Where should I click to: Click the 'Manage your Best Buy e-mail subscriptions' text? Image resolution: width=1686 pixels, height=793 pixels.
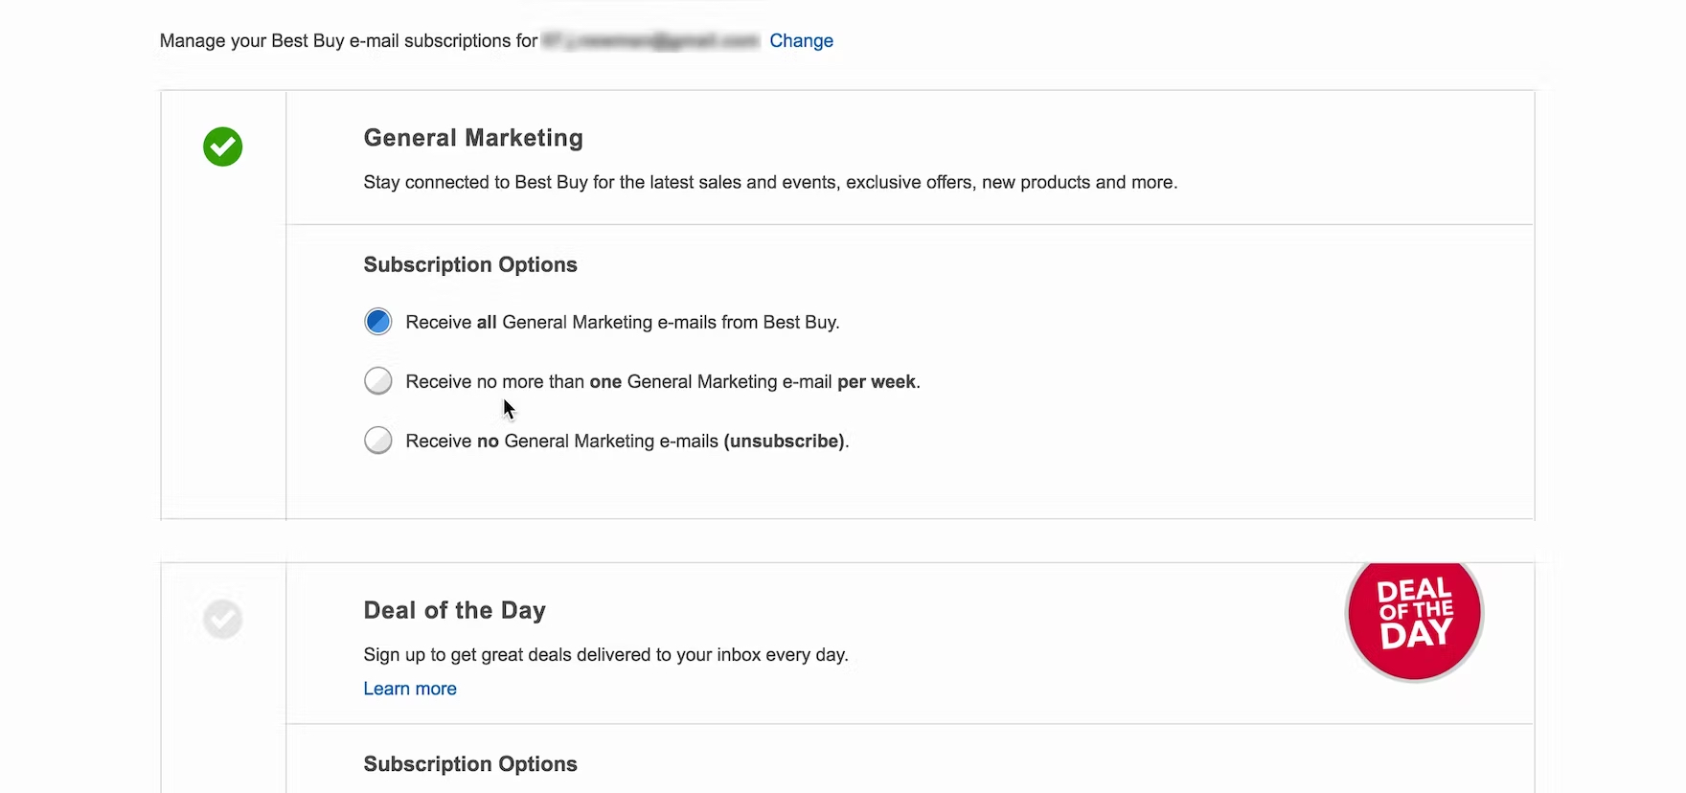(x=349, y=41)
